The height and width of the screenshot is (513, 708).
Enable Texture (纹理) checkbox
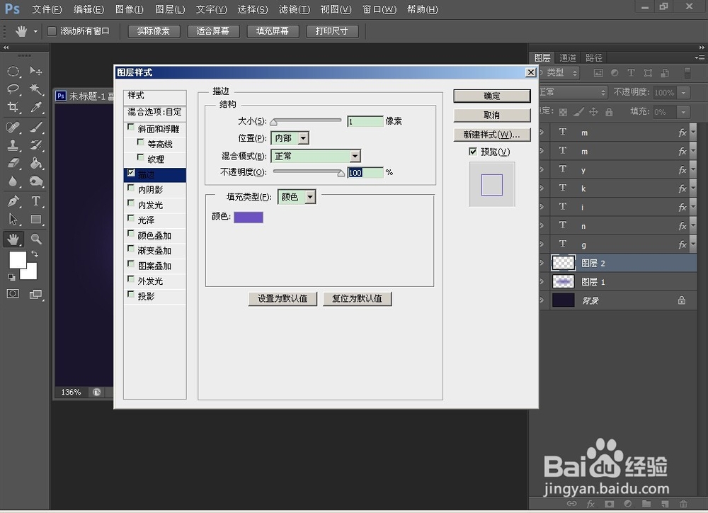point(140,157)
